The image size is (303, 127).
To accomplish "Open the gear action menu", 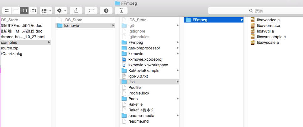I will pyautogui.click(x=61, y=11).
